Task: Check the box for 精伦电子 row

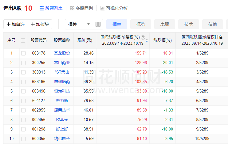Action: (x=23, y=138)
